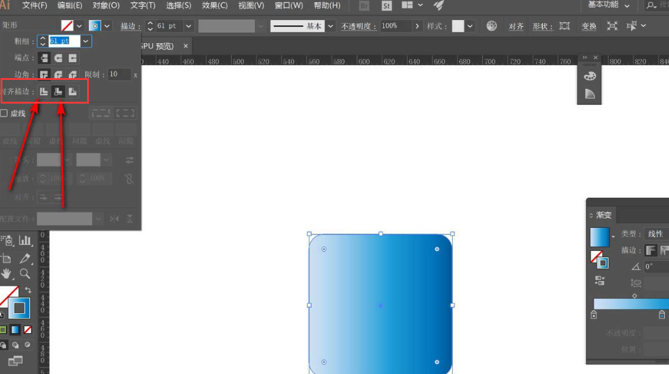Viewport: 669px width, 374px height.
Task: Toggle align stroke to inside
Action: click(58, 91)
